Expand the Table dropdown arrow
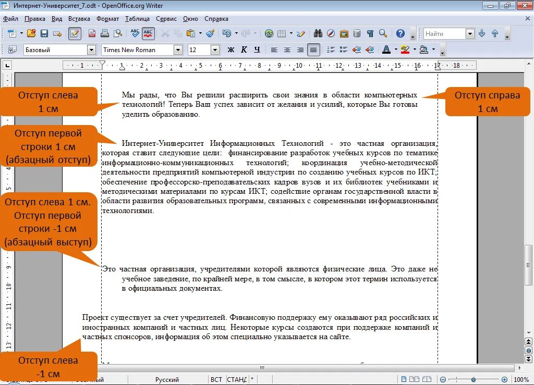 tap(291, 33)
